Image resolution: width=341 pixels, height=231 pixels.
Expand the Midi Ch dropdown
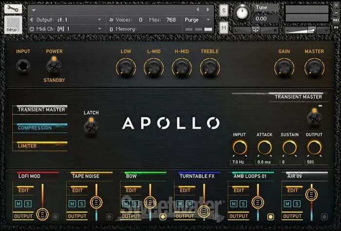click(65, 29)
